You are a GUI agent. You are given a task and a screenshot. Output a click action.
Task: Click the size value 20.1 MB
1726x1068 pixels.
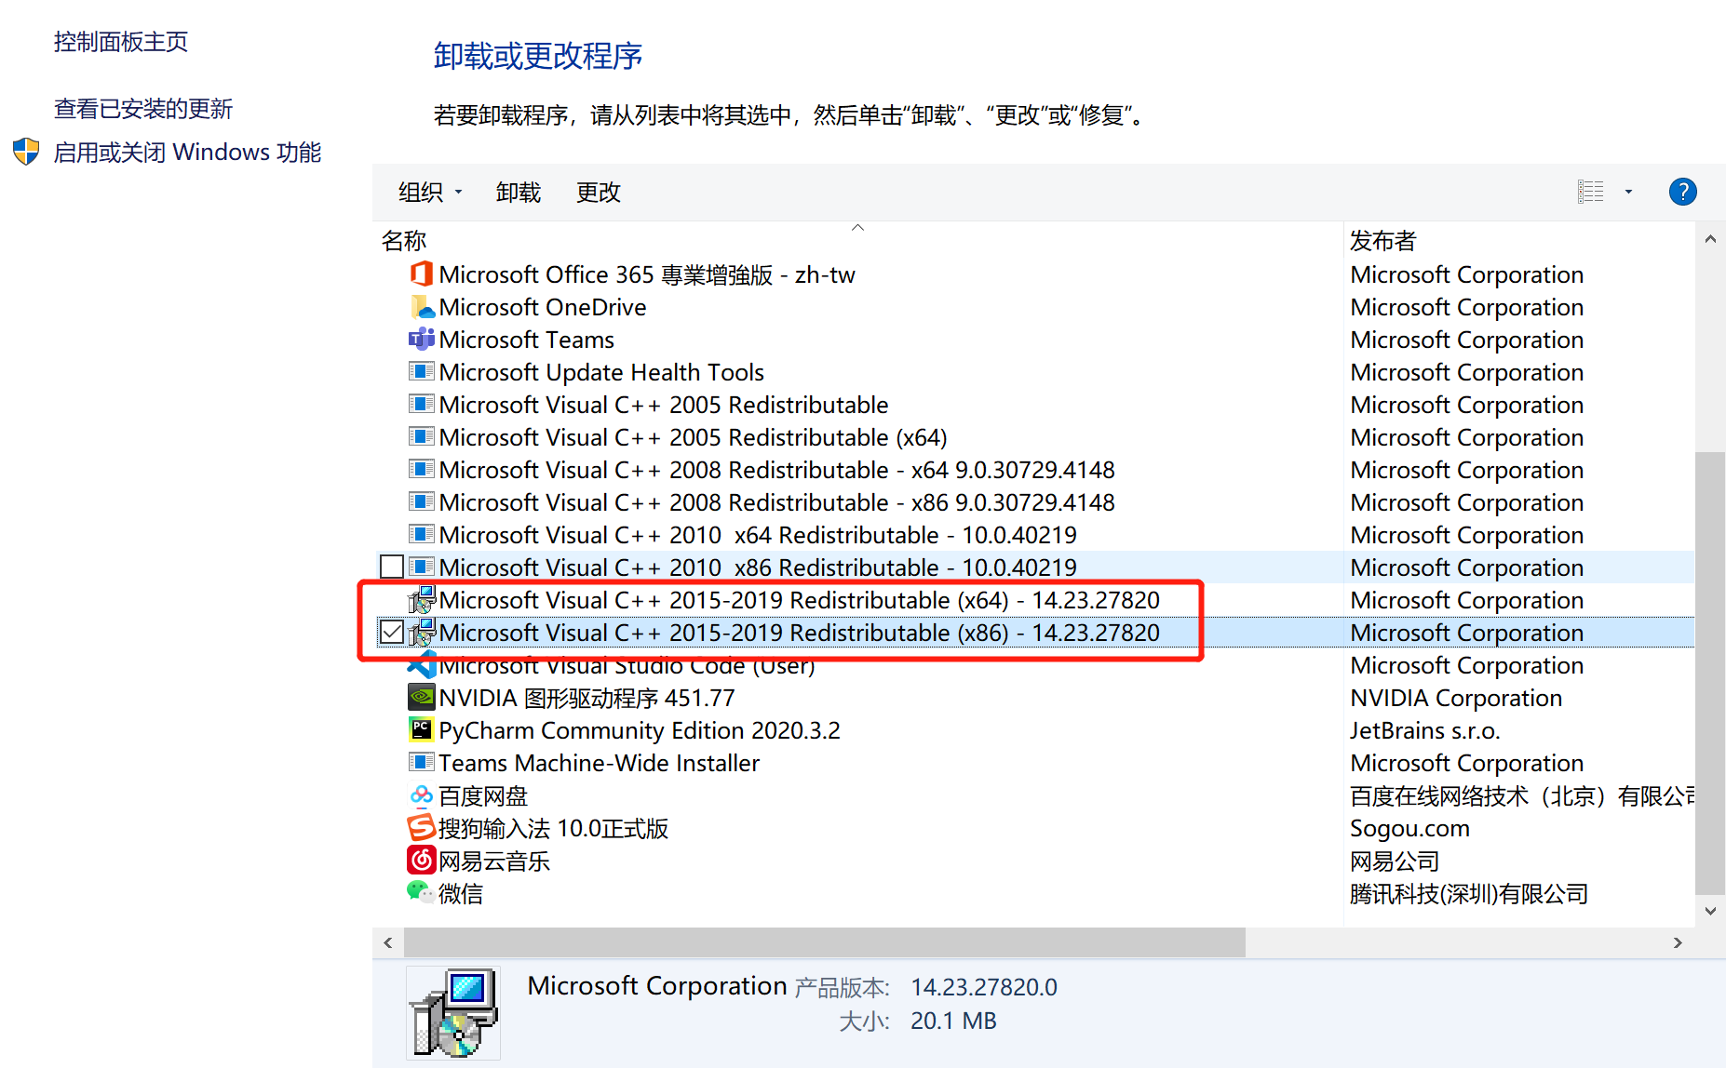coord(953,1021)
